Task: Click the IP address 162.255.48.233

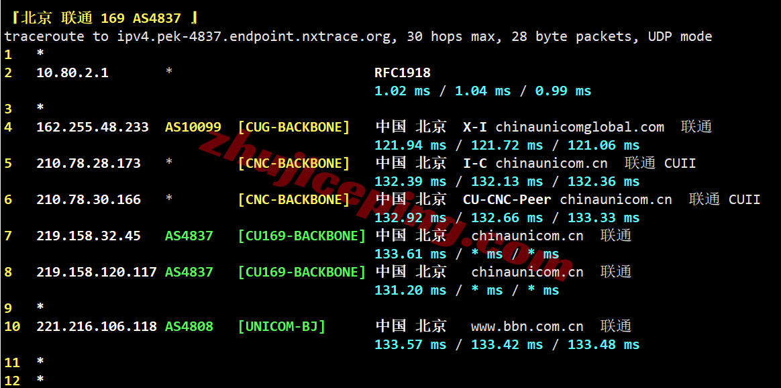Action: [92, 127]
